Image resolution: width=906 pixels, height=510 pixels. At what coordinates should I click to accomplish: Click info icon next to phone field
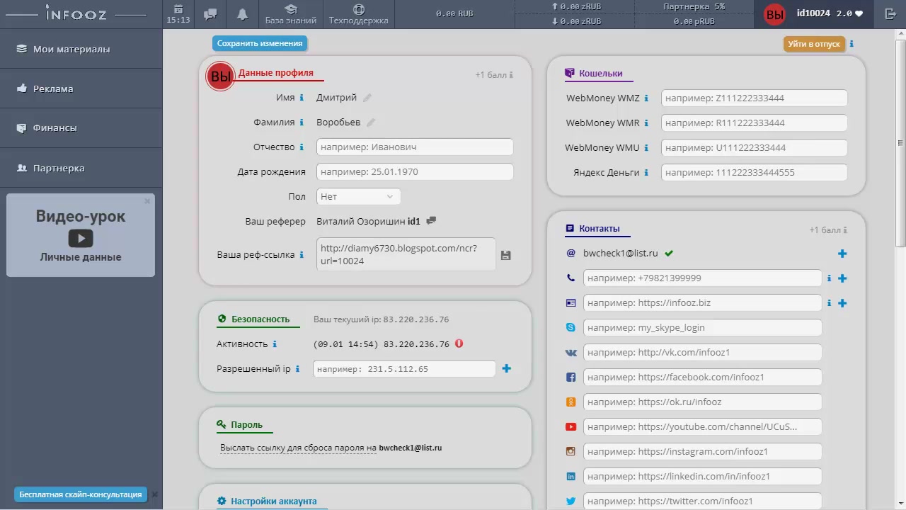click(x=829, y=278)
